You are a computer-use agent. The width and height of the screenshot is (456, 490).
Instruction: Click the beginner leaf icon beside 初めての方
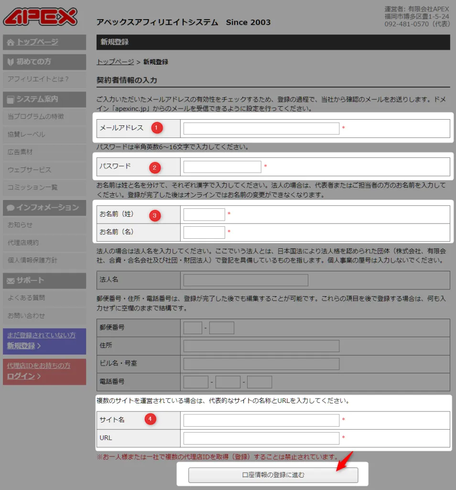click(11, 62)
